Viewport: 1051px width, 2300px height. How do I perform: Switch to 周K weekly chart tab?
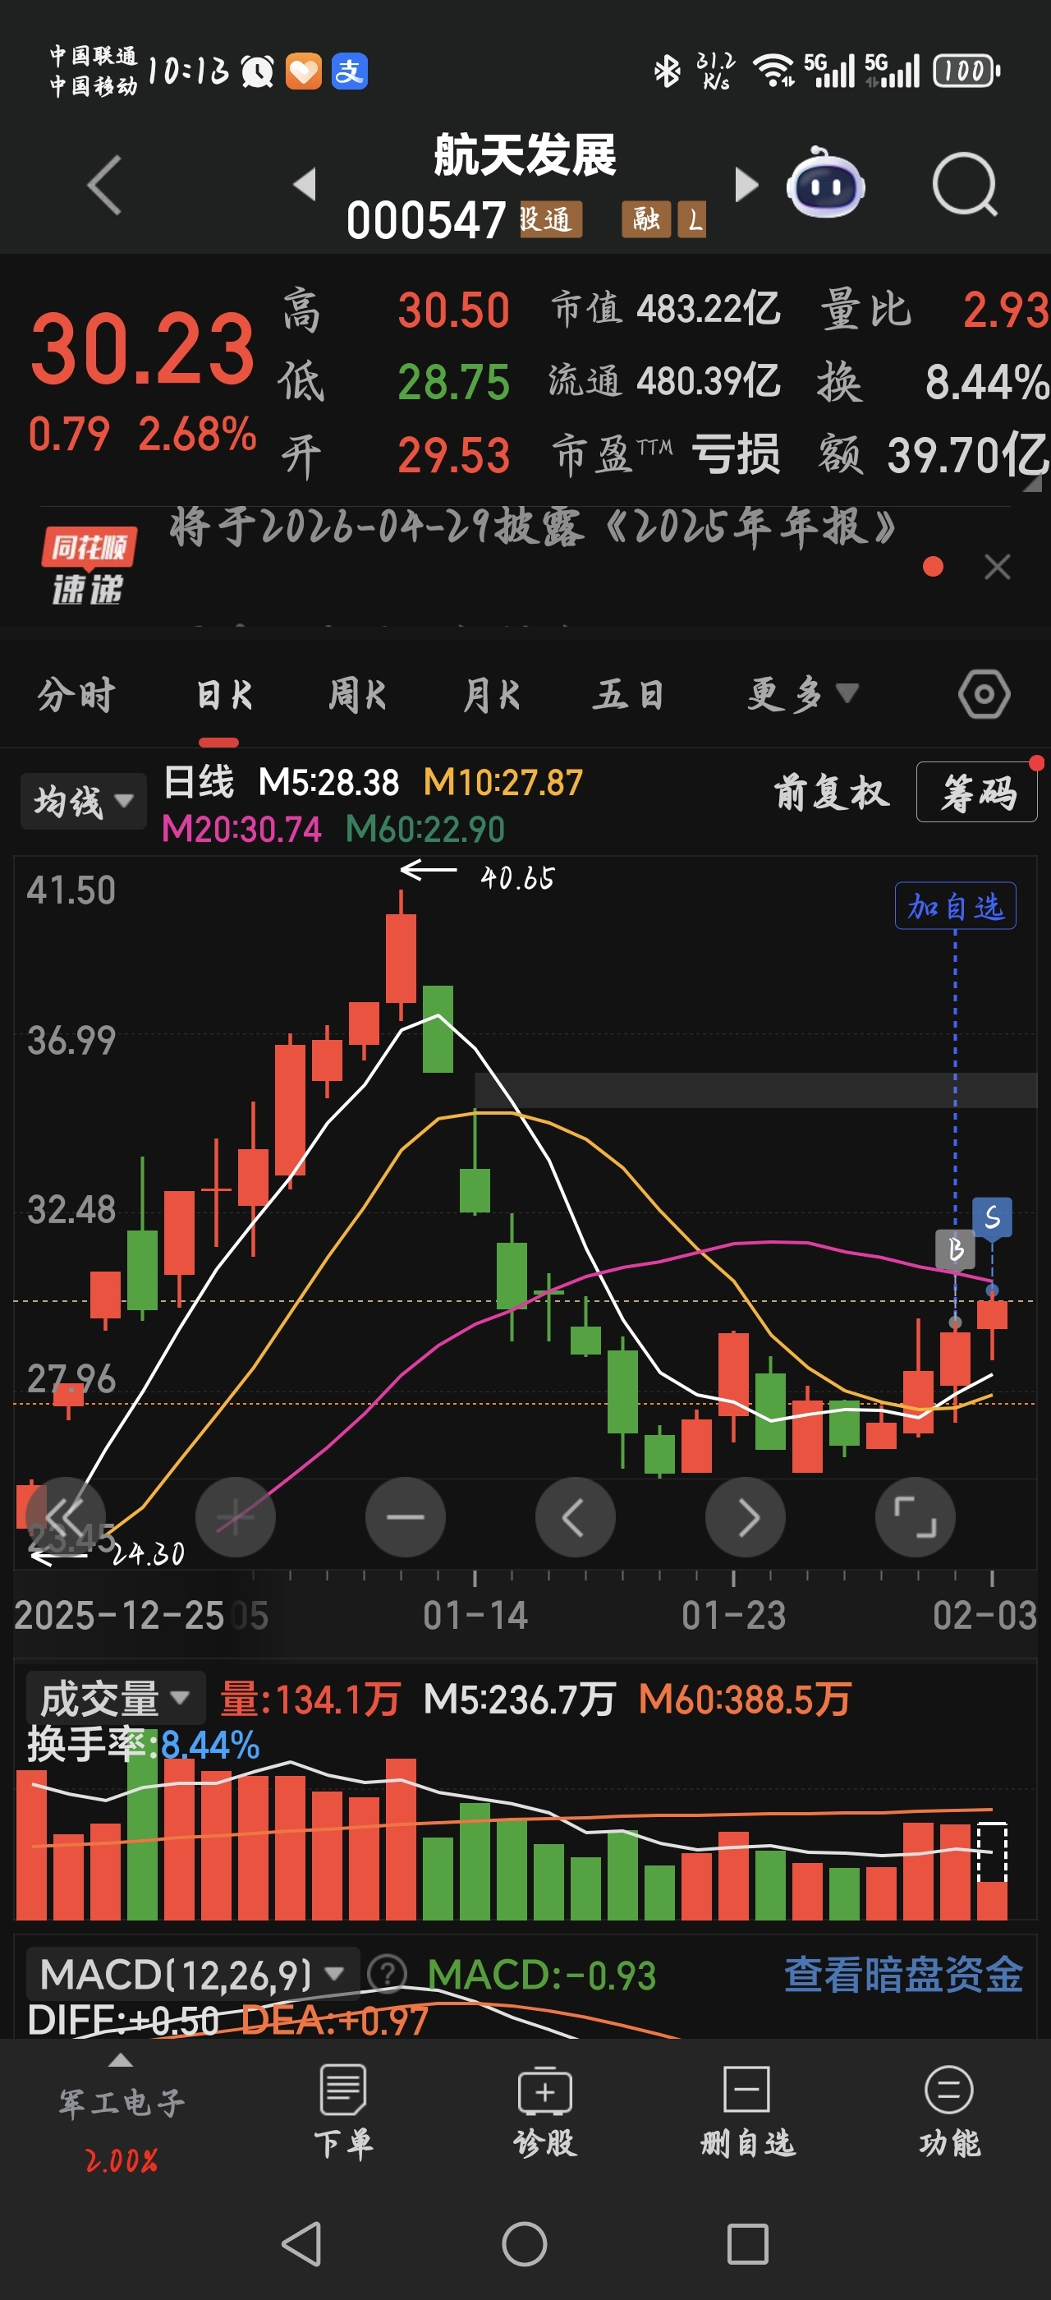coord(357,695)
